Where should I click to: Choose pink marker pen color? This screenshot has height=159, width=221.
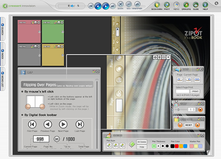tap(192, 146)
